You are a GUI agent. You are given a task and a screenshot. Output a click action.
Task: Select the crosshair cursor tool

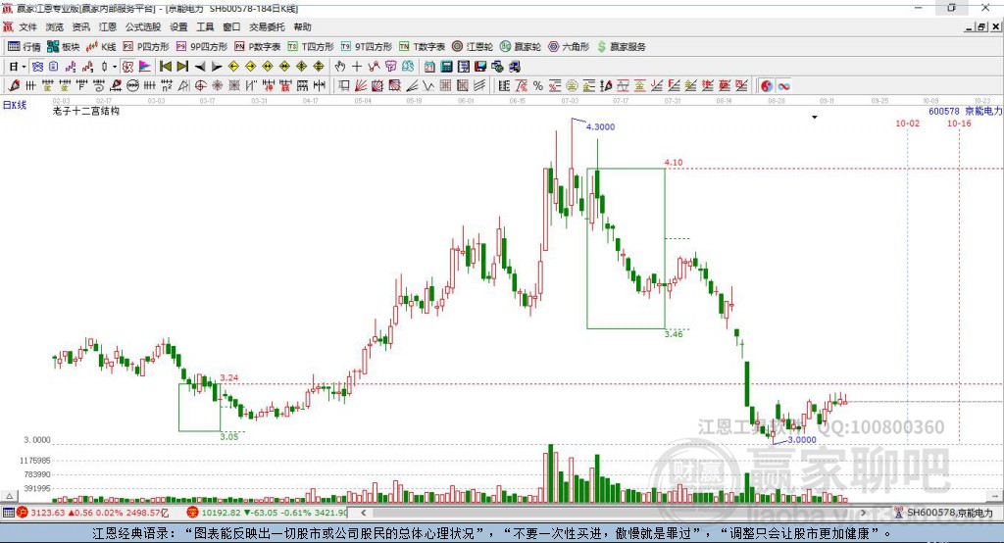[x=357, y=67]
